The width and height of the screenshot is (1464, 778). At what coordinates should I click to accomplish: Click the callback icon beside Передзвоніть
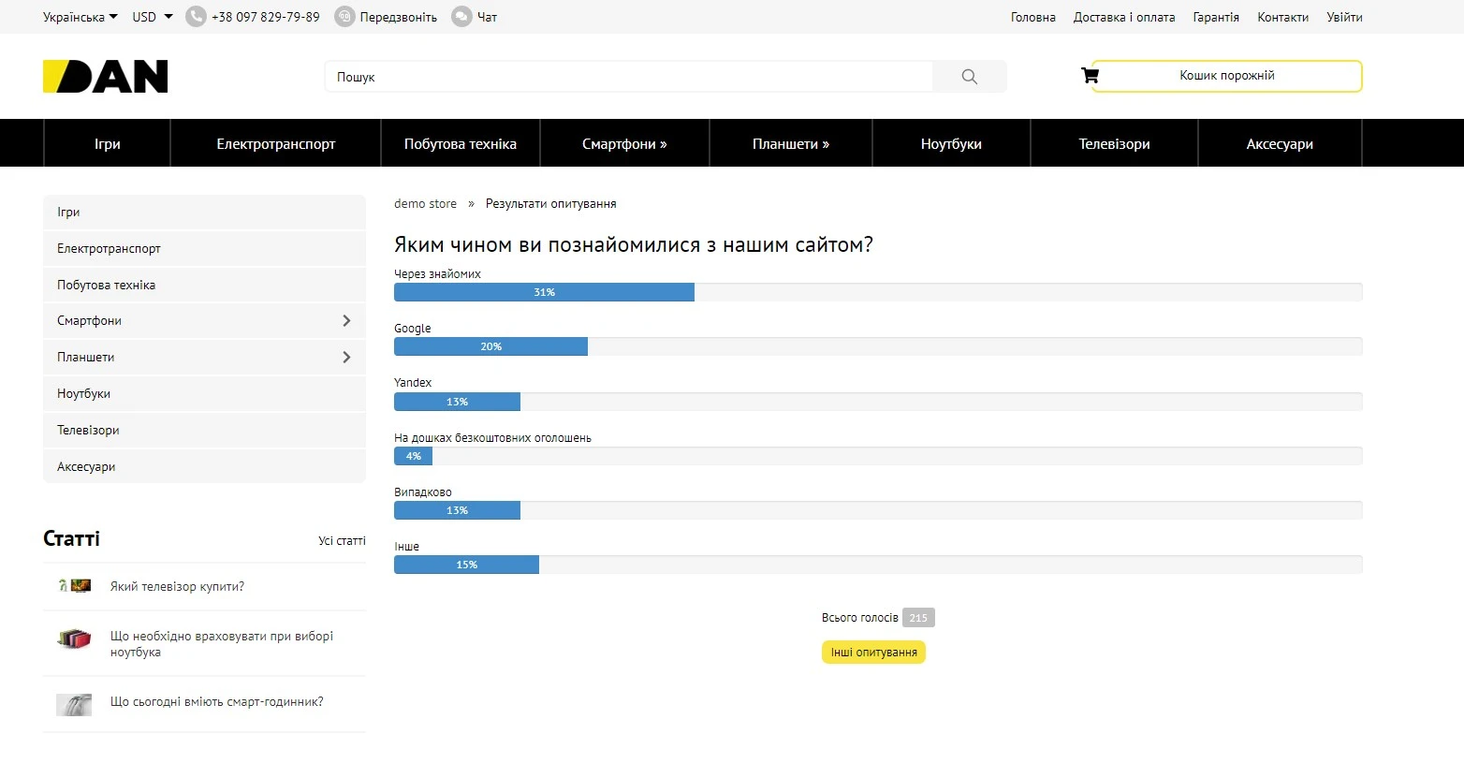344,17
